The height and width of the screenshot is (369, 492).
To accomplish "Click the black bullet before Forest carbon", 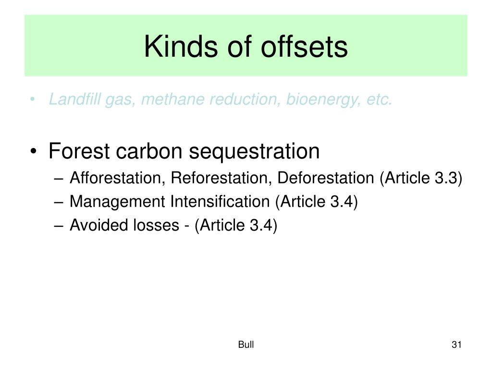I will point(33,152).
